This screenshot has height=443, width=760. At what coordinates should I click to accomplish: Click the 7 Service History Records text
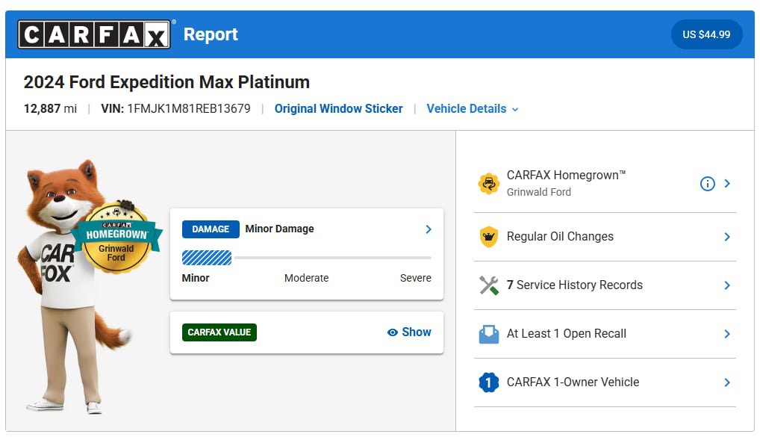click(x=574, y=285)
